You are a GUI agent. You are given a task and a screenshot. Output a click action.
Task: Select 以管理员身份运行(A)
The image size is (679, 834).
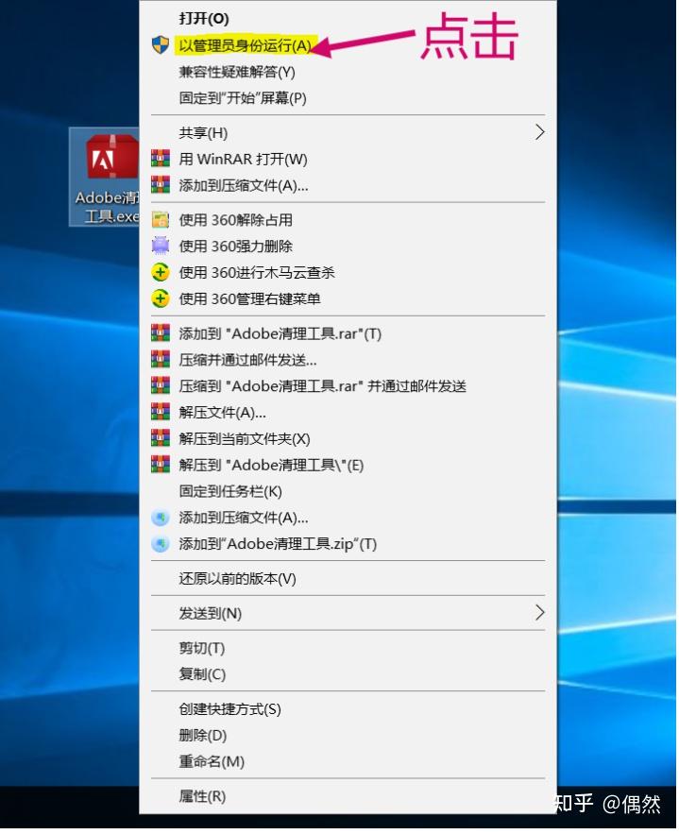(x=246, y=45)
